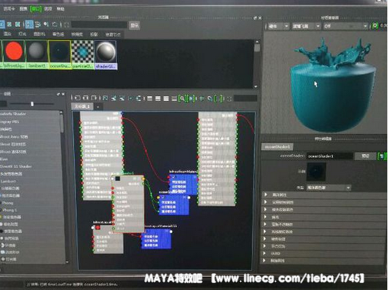Expand the 公用材质属性 section
Viewport: 388px width, 290px height.
click(x=324, y=202)
